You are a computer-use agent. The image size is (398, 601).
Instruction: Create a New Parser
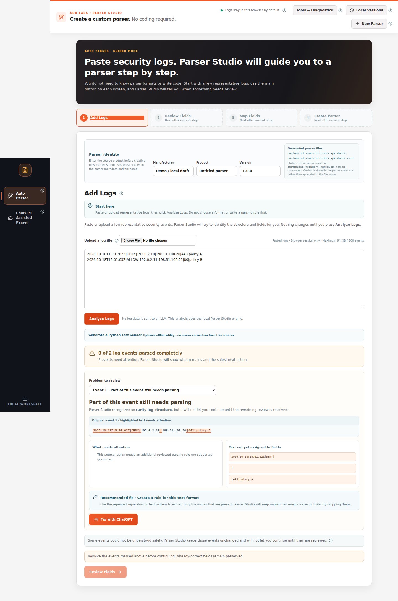[369, 24]
